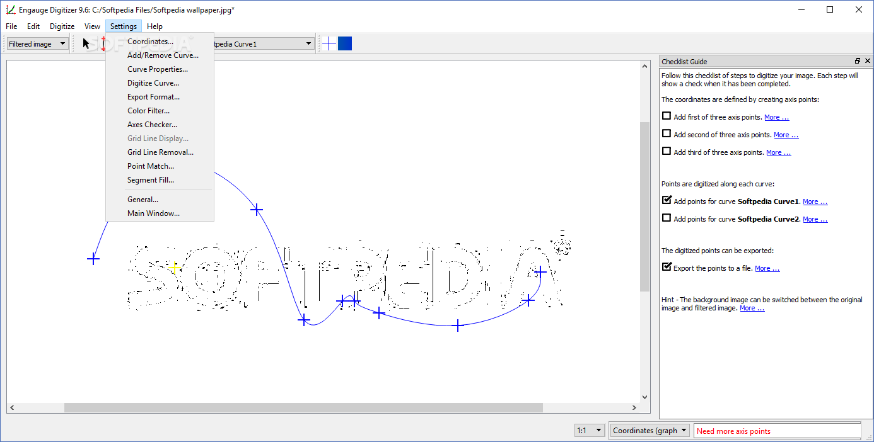Click More link for Softpedia Curve2
The width and height of the screenshot is (874, 442).
(x=815, y=219)
